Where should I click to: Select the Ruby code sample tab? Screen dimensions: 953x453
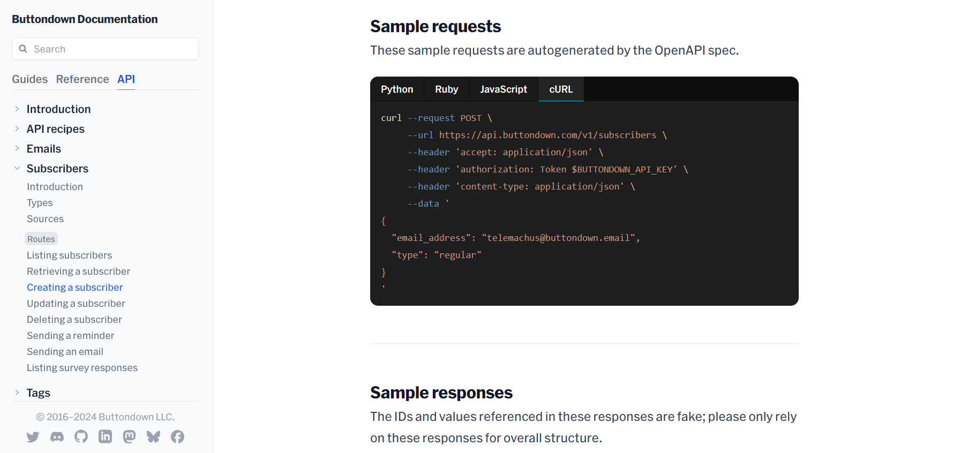(446, 89)
